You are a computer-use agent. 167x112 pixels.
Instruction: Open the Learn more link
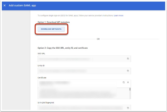(x=119, y=16)
